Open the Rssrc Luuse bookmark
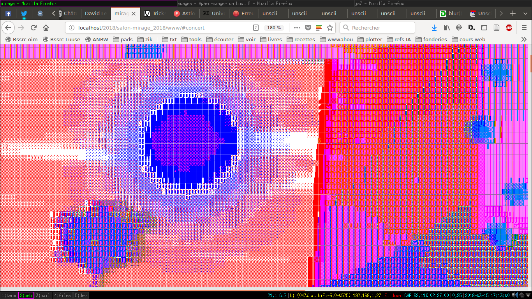 (x=62, y=39)
